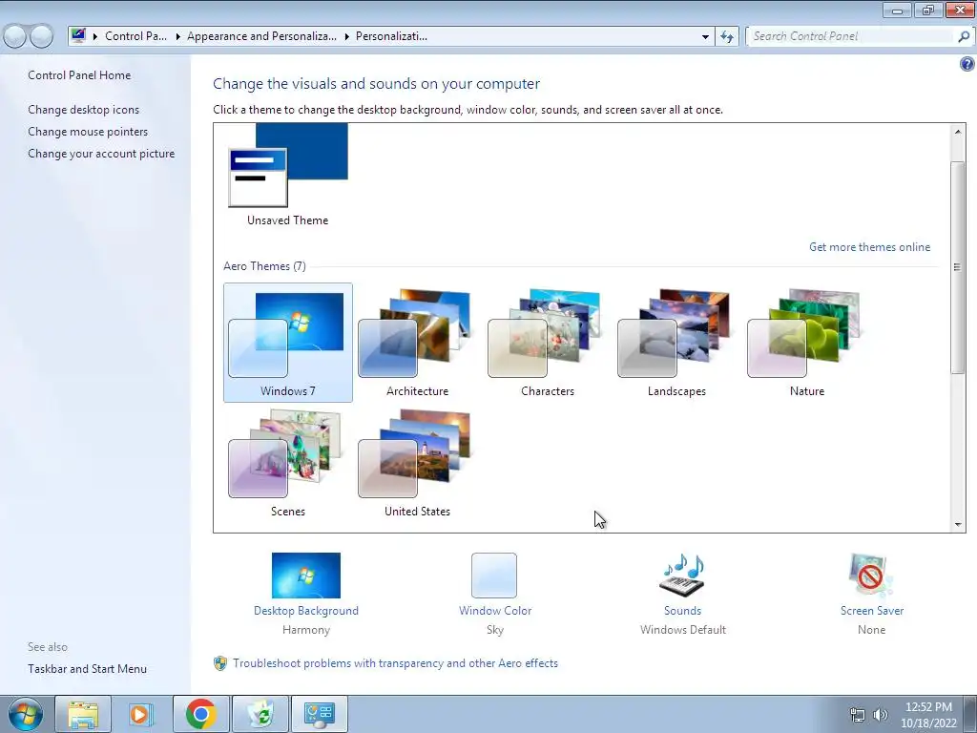Click Appearance and Personalization breadcrumb
Screen dimensions: 977x733
click(x=261, y=36)
